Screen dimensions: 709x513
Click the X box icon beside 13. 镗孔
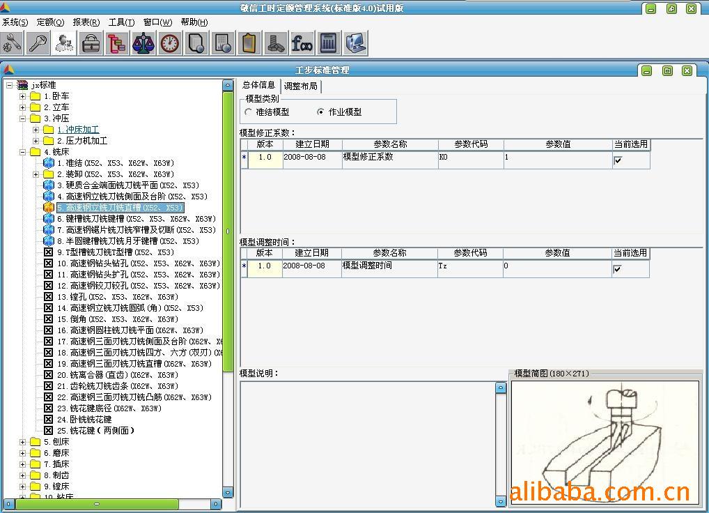tap(48, 297)
